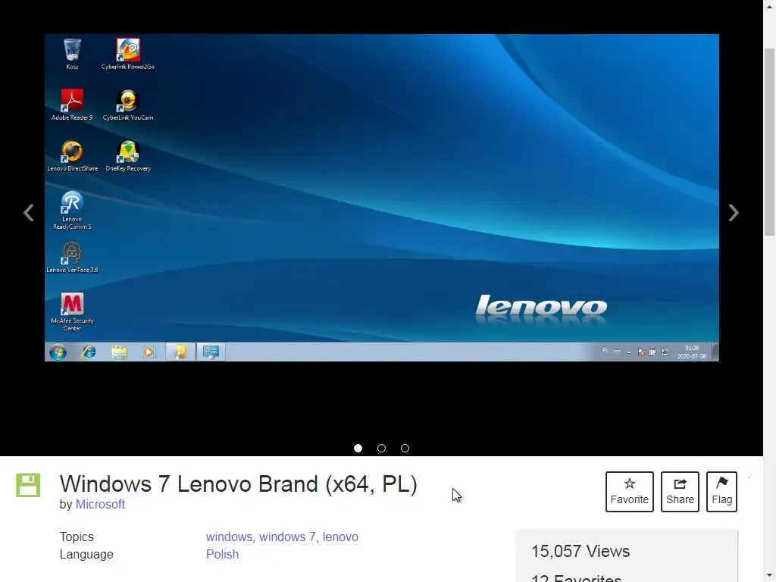Image resolution: width=776 pixels, height=582 pixels.
Task: Show the previous carousel image
Action: pyautogui.click(x=29, y=213)
